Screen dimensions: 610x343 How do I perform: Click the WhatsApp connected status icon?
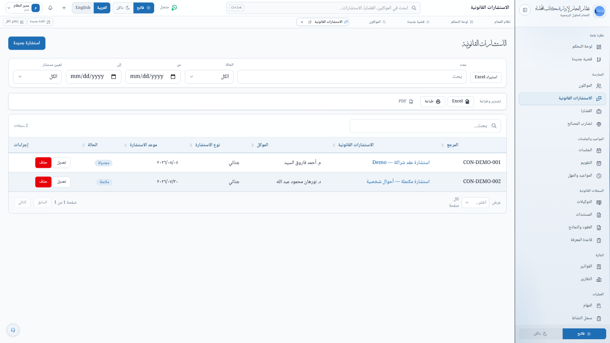174,8
